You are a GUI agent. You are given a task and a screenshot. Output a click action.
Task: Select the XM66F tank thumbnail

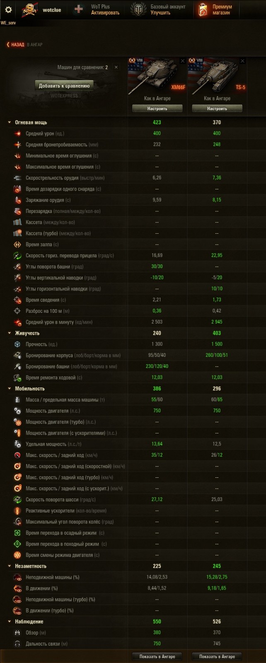point(157,77)
